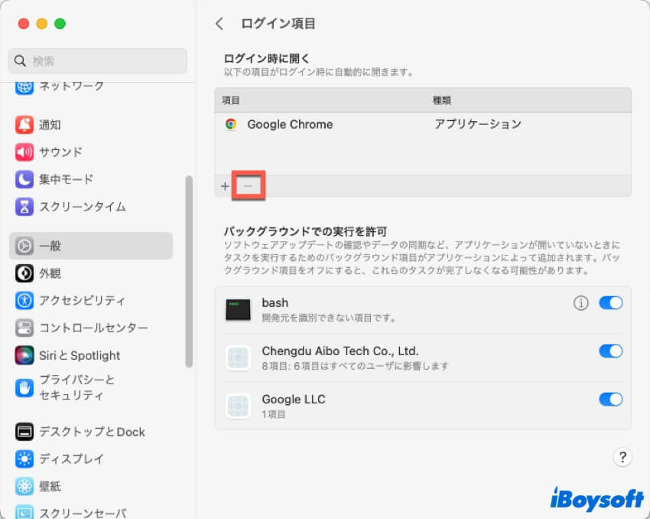Screen dimensions: 650x519
Task: Click the Google LLC item name
Action: 294,399
